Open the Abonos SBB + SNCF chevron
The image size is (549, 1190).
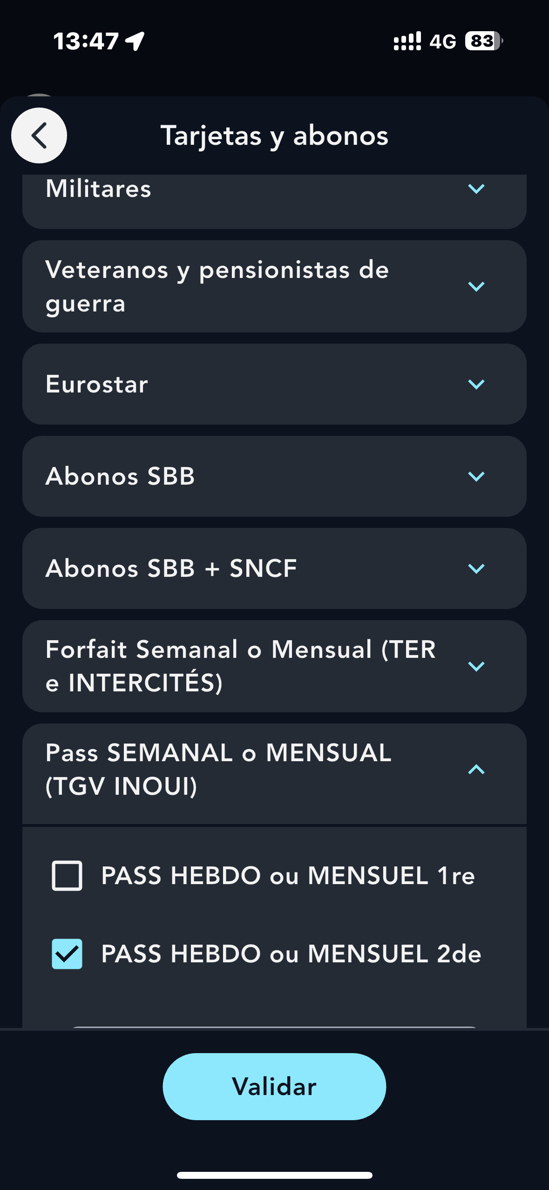tap(476, 568)
